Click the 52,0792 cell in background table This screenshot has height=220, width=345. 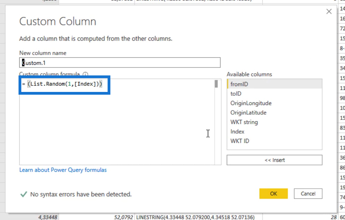point(97,217)
